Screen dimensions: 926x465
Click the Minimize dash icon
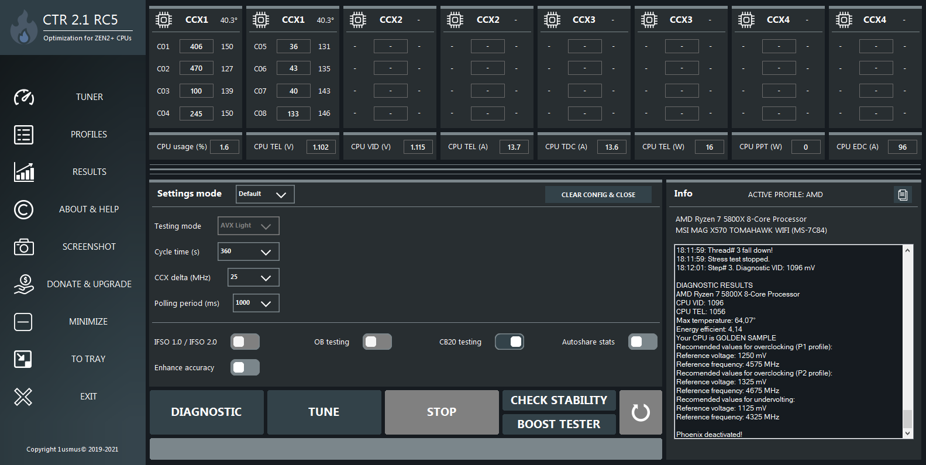[x=23, y=322]
